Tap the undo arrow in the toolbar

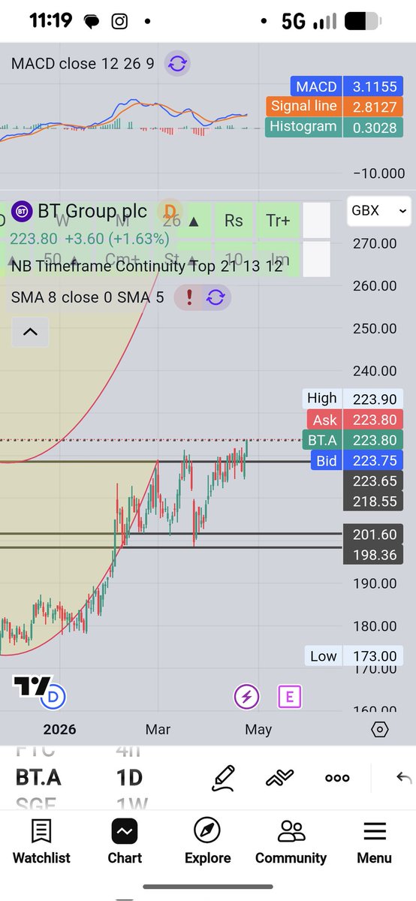(x=404, y=778)
